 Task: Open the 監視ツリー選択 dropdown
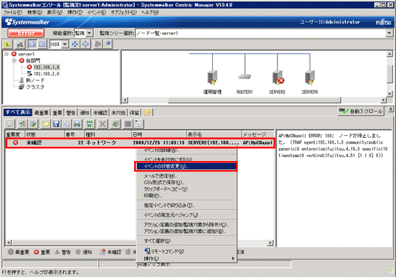(x=389, y=33)
